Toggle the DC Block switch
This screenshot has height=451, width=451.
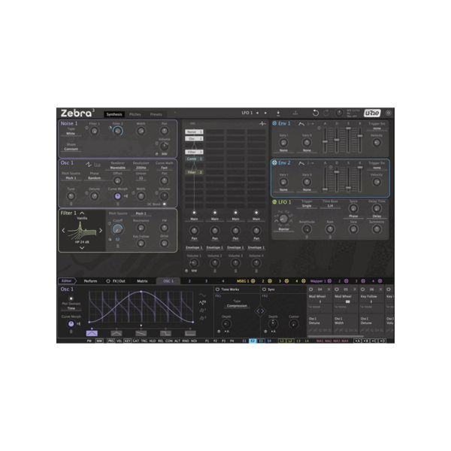point(164,204)
